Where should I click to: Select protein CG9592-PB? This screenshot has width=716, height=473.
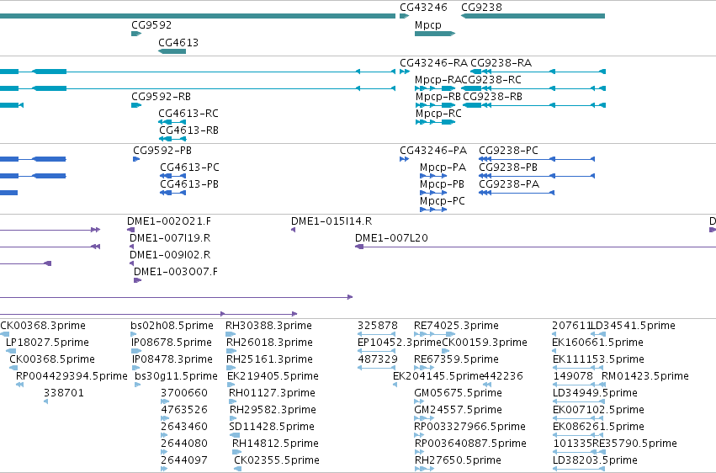162,151
